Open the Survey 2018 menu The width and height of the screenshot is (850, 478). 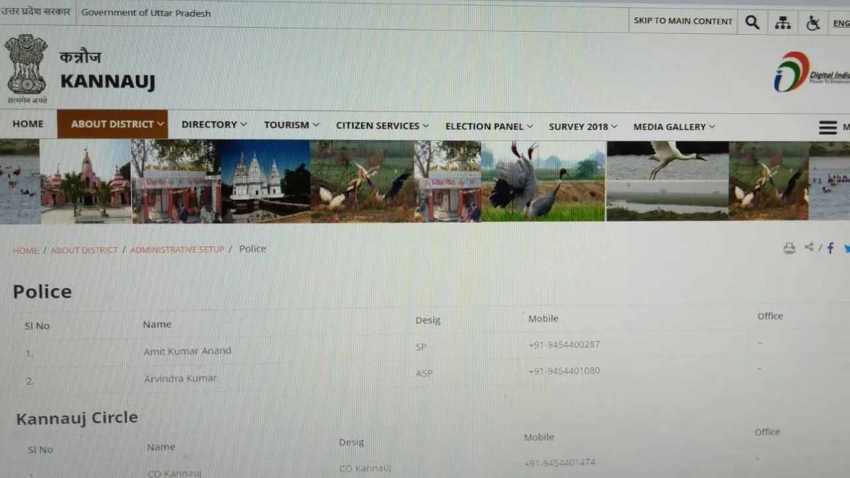point(583,126)
